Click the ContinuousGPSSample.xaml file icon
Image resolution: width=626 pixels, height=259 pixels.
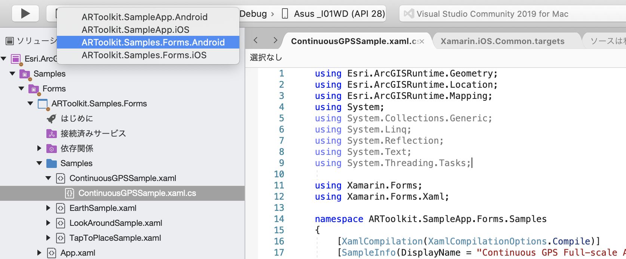point(61,178)
